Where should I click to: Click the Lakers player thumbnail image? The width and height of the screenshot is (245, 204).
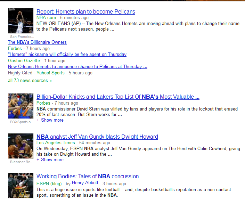click(x=21, y=146)
